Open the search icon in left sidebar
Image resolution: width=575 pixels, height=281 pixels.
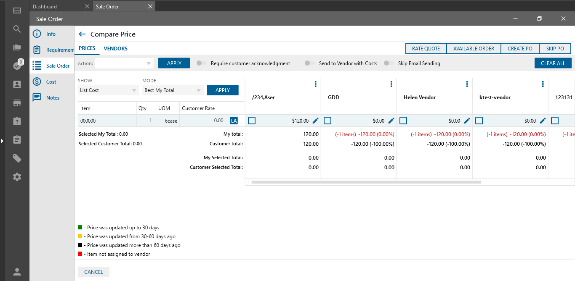click(x=17, y=29)
